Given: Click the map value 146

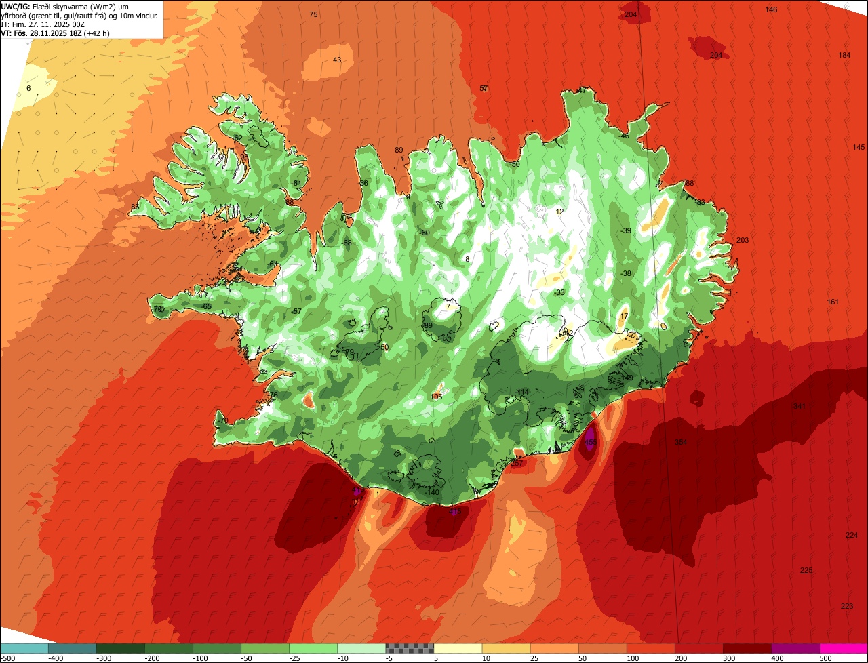Looking at the screenshot, I should pos(771,9).
